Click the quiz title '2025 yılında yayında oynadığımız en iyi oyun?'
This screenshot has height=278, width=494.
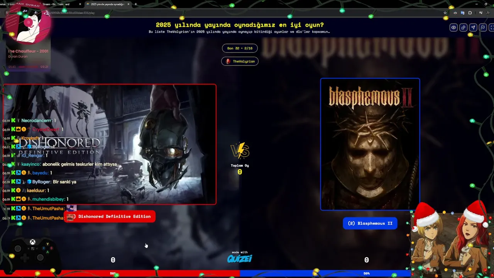240,25
